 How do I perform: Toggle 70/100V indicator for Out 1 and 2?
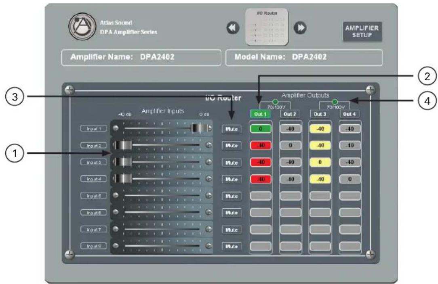click(275, 102)
